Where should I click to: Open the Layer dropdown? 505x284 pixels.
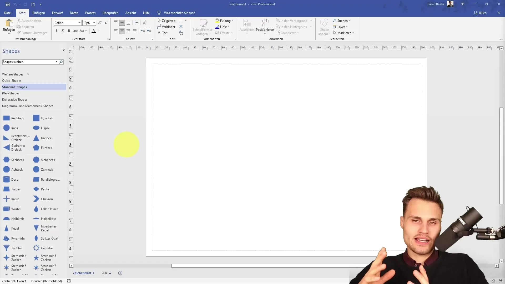click(340, 27)
